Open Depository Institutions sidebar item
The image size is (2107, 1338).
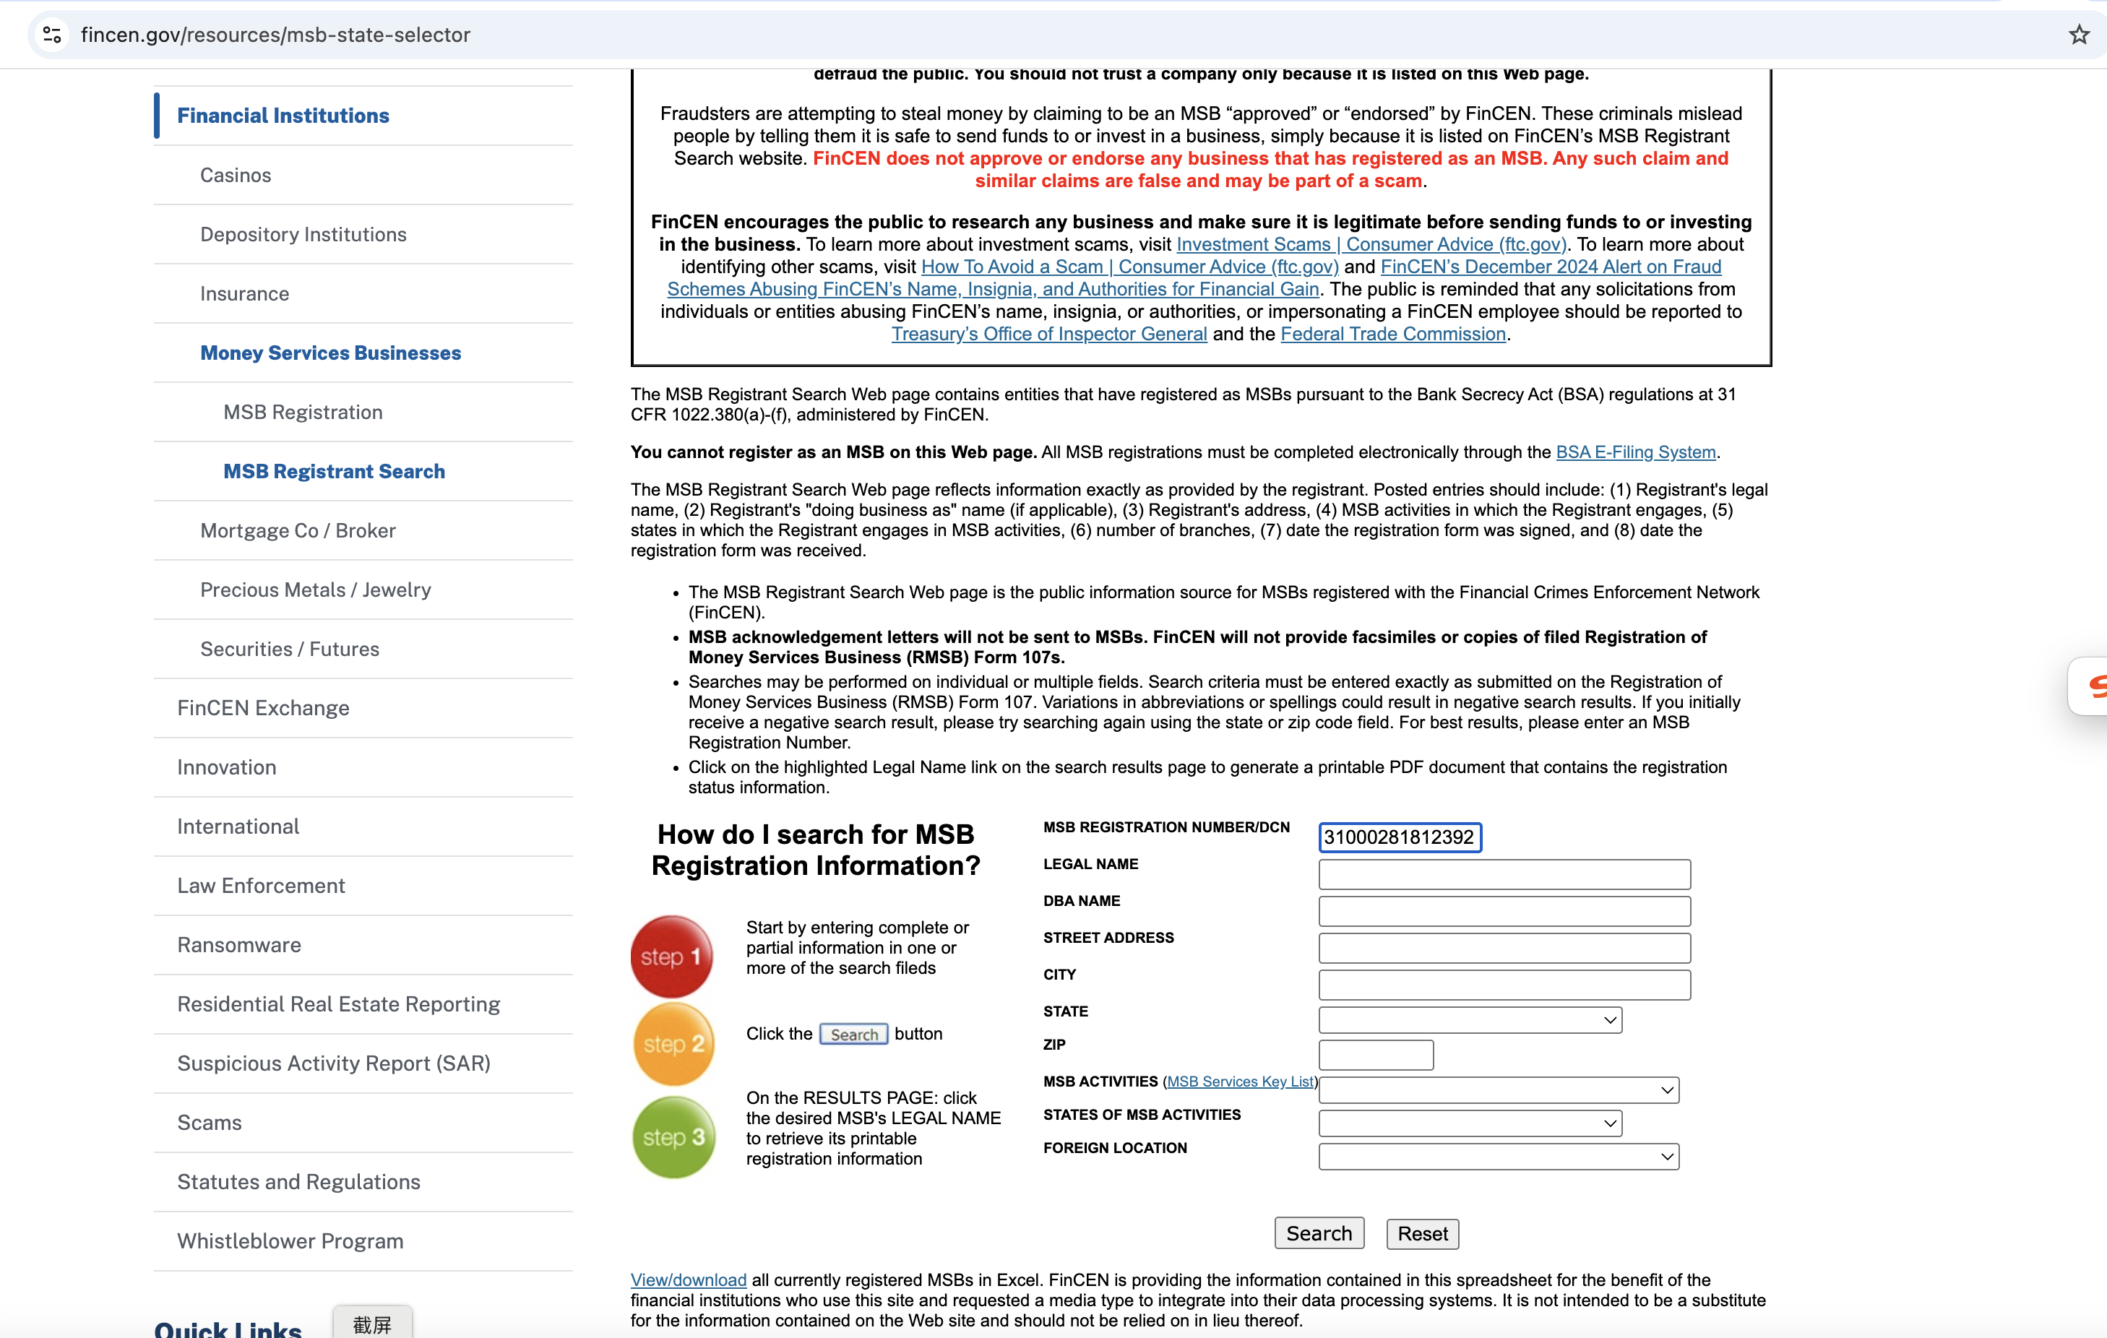303,235
